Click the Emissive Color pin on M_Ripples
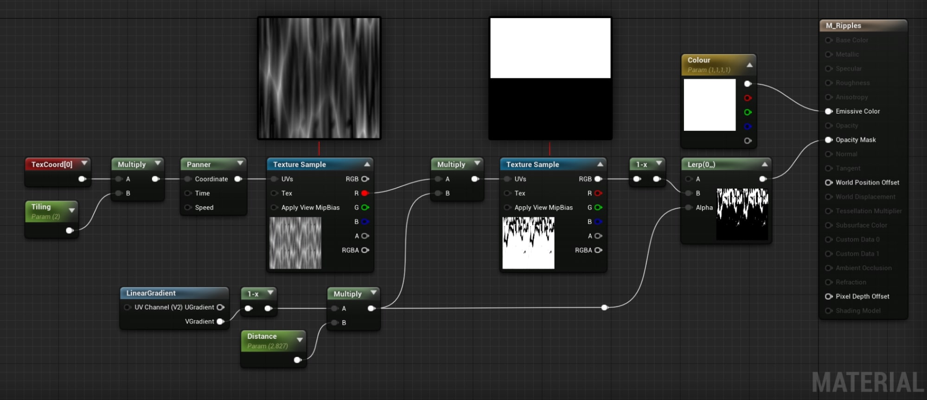This screenshot has height=400, width=927. coord(829,111)
